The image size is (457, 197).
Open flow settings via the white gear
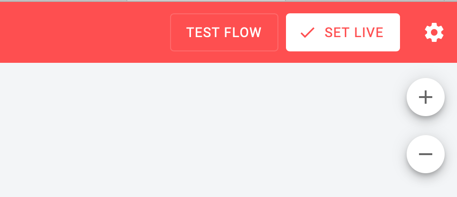(x=434, y=32)
